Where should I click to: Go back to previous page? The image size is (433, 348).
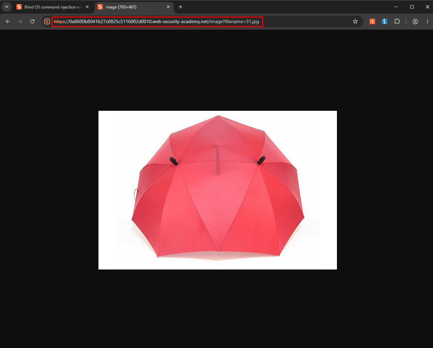[x=8, y=21]
